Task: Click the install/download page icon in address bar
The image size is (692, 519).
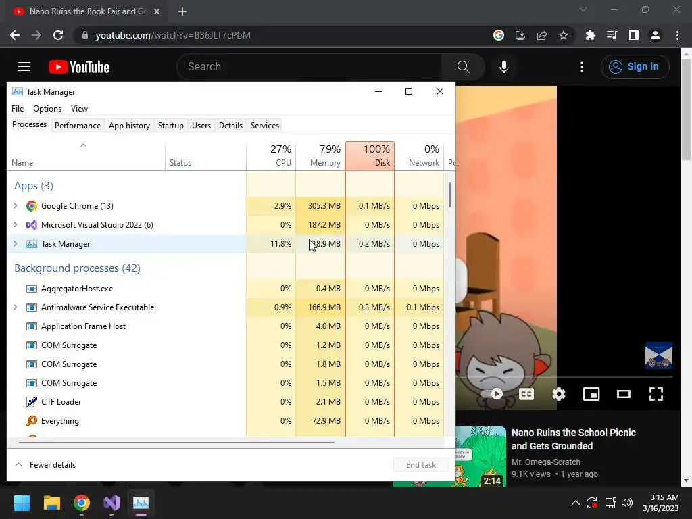Action: pyautogui.click(x=520, y=35)
